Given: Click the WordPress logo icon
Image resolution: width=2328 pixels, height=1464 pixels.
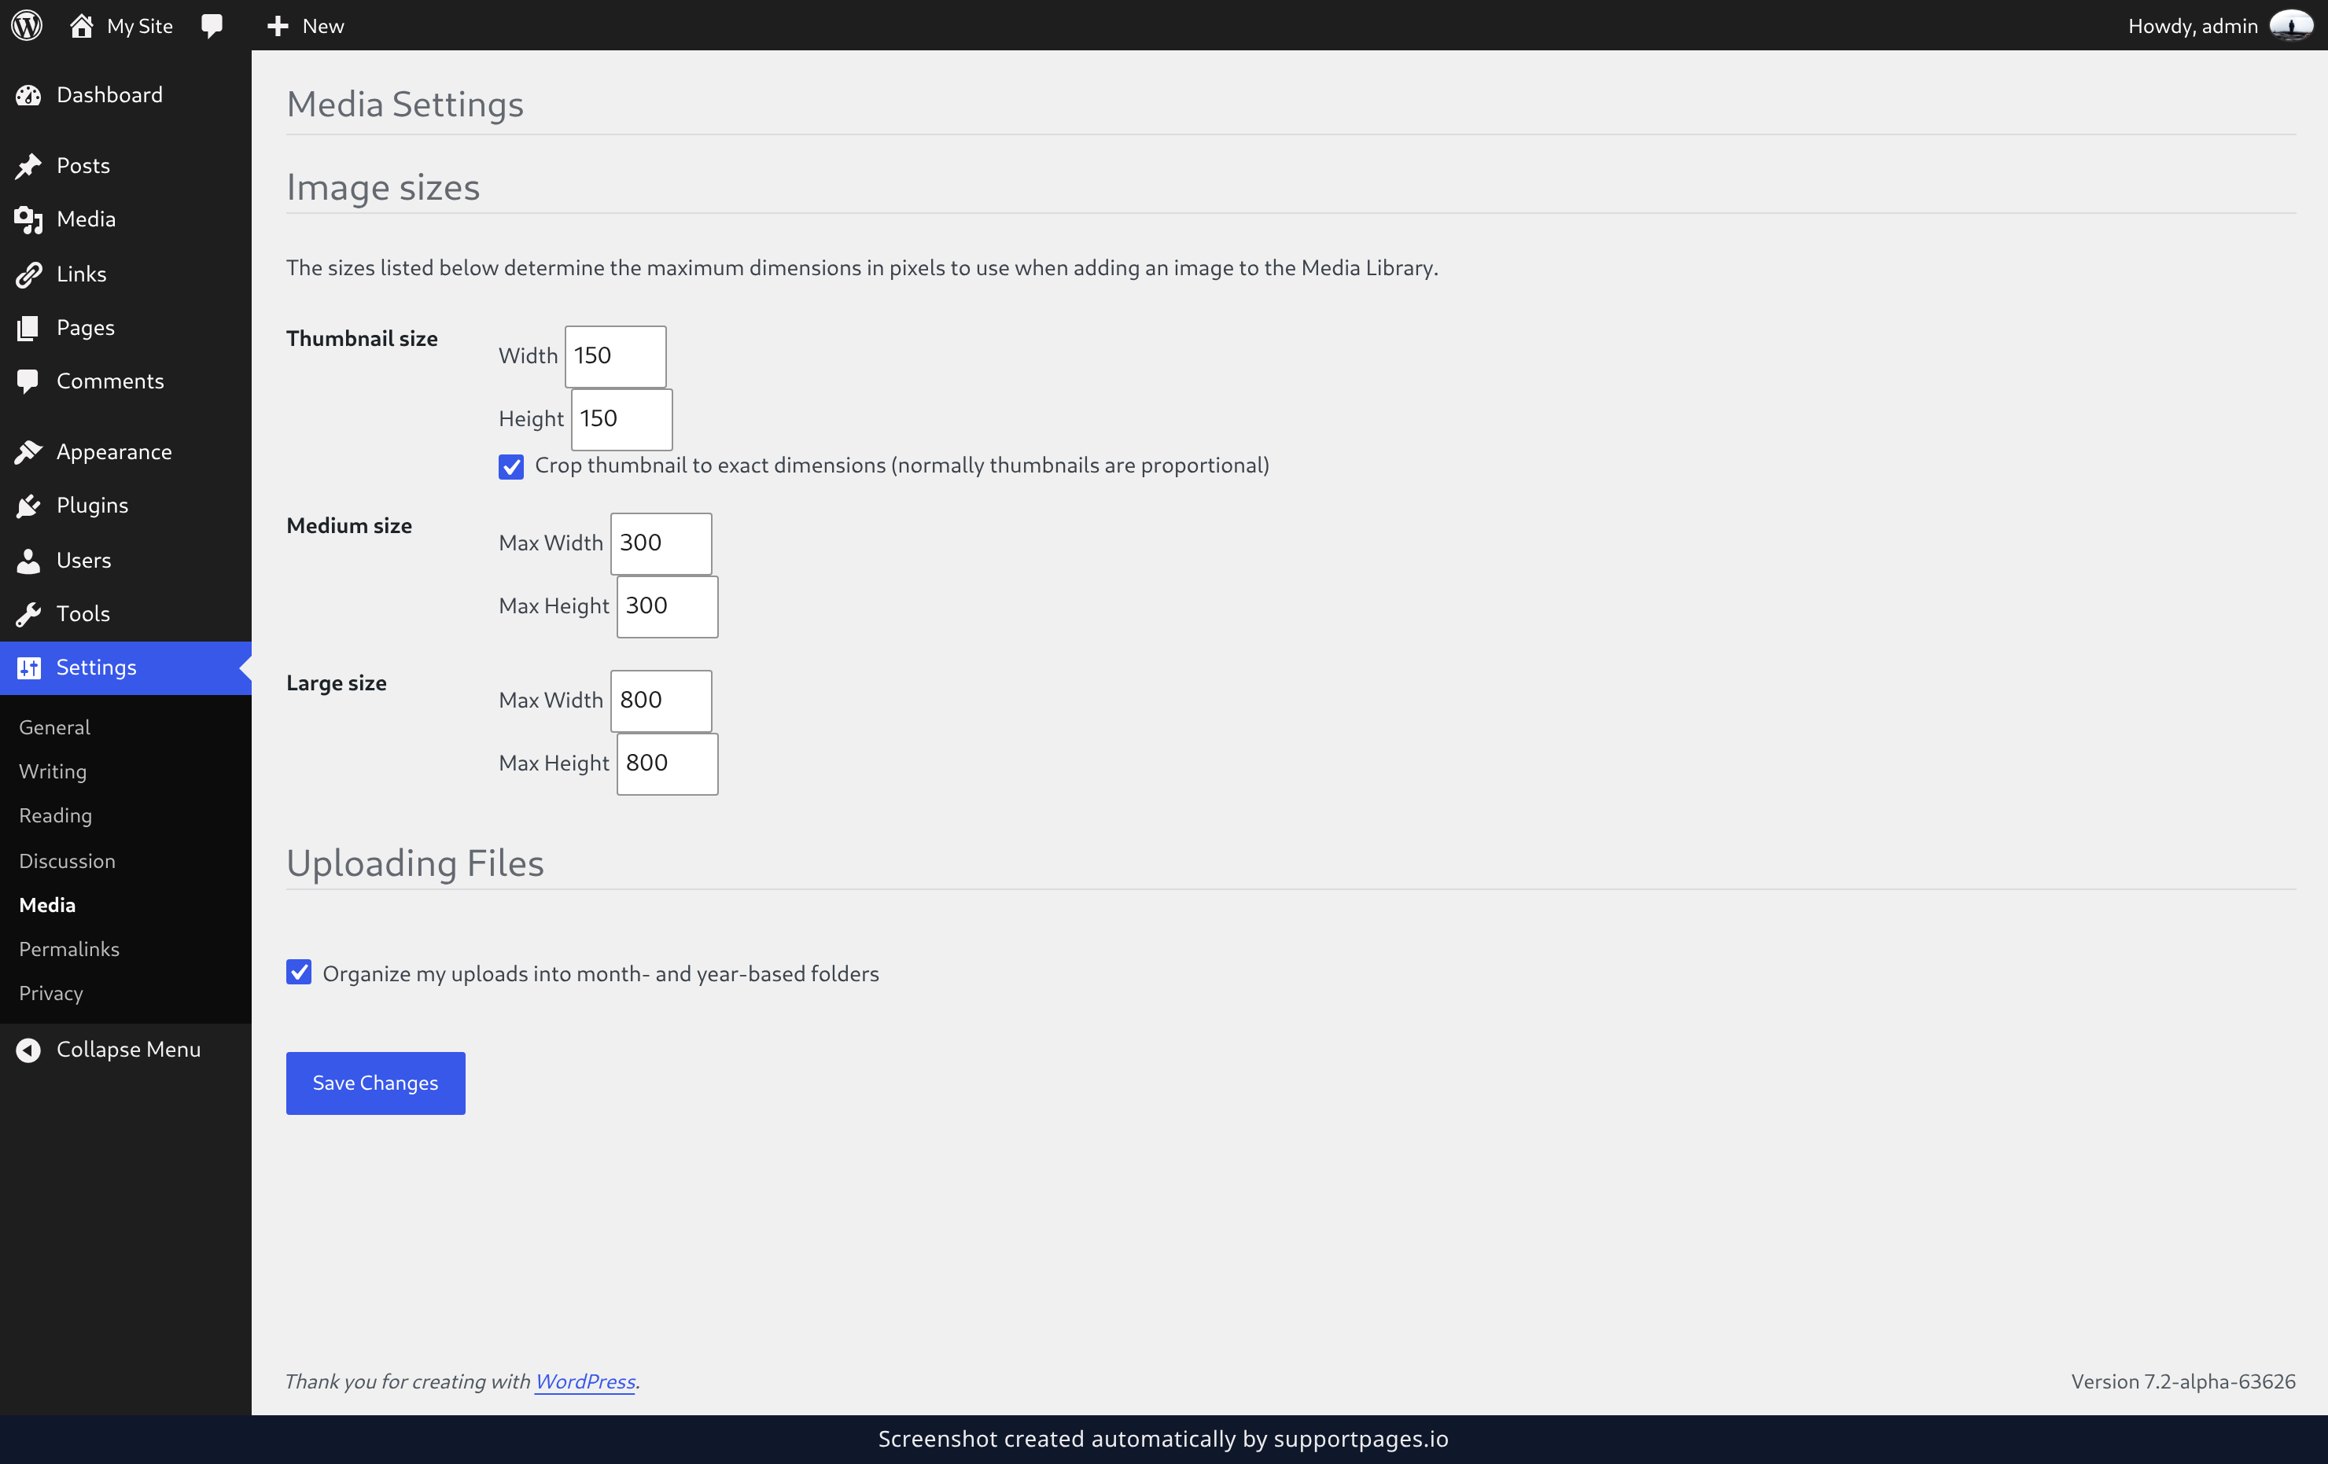Looking at the screenshot, I should pyautogui.click(x=26, y=25).
